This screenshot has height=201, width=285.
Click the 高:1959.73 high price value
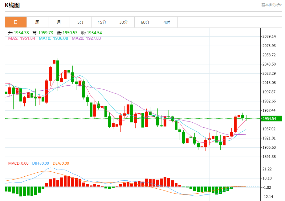[43, 33]
